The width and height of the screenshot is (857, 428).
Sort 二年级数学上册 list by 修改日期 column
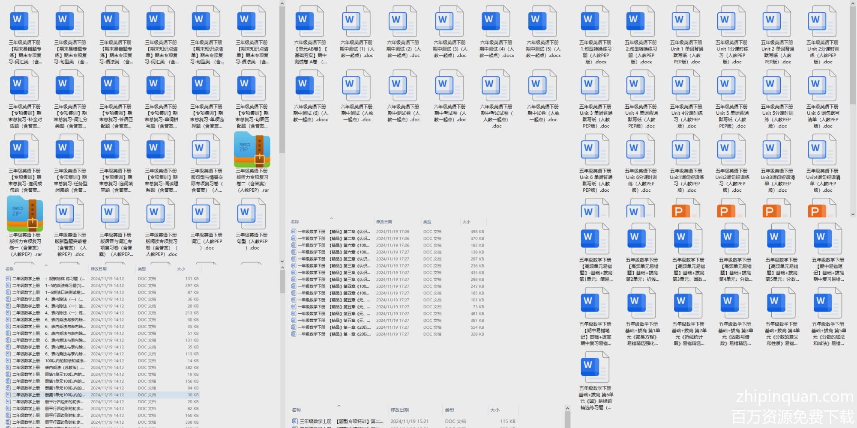tap(99, 269)
